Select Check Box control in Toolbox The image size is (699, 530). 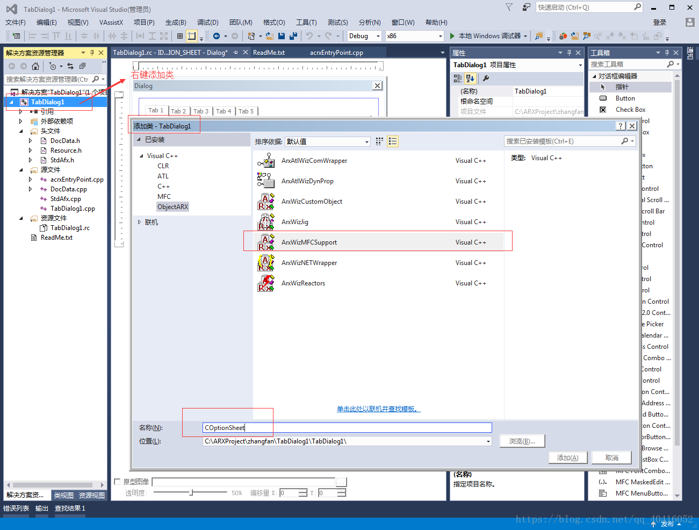(x=630, y=110)
